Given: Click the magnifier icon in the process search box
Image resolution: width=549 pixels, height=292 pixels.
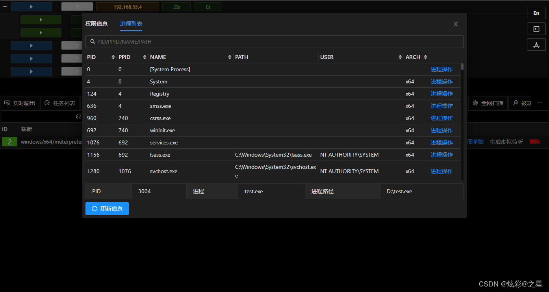Looking at the screenshot, I should [x=93, y=42].
